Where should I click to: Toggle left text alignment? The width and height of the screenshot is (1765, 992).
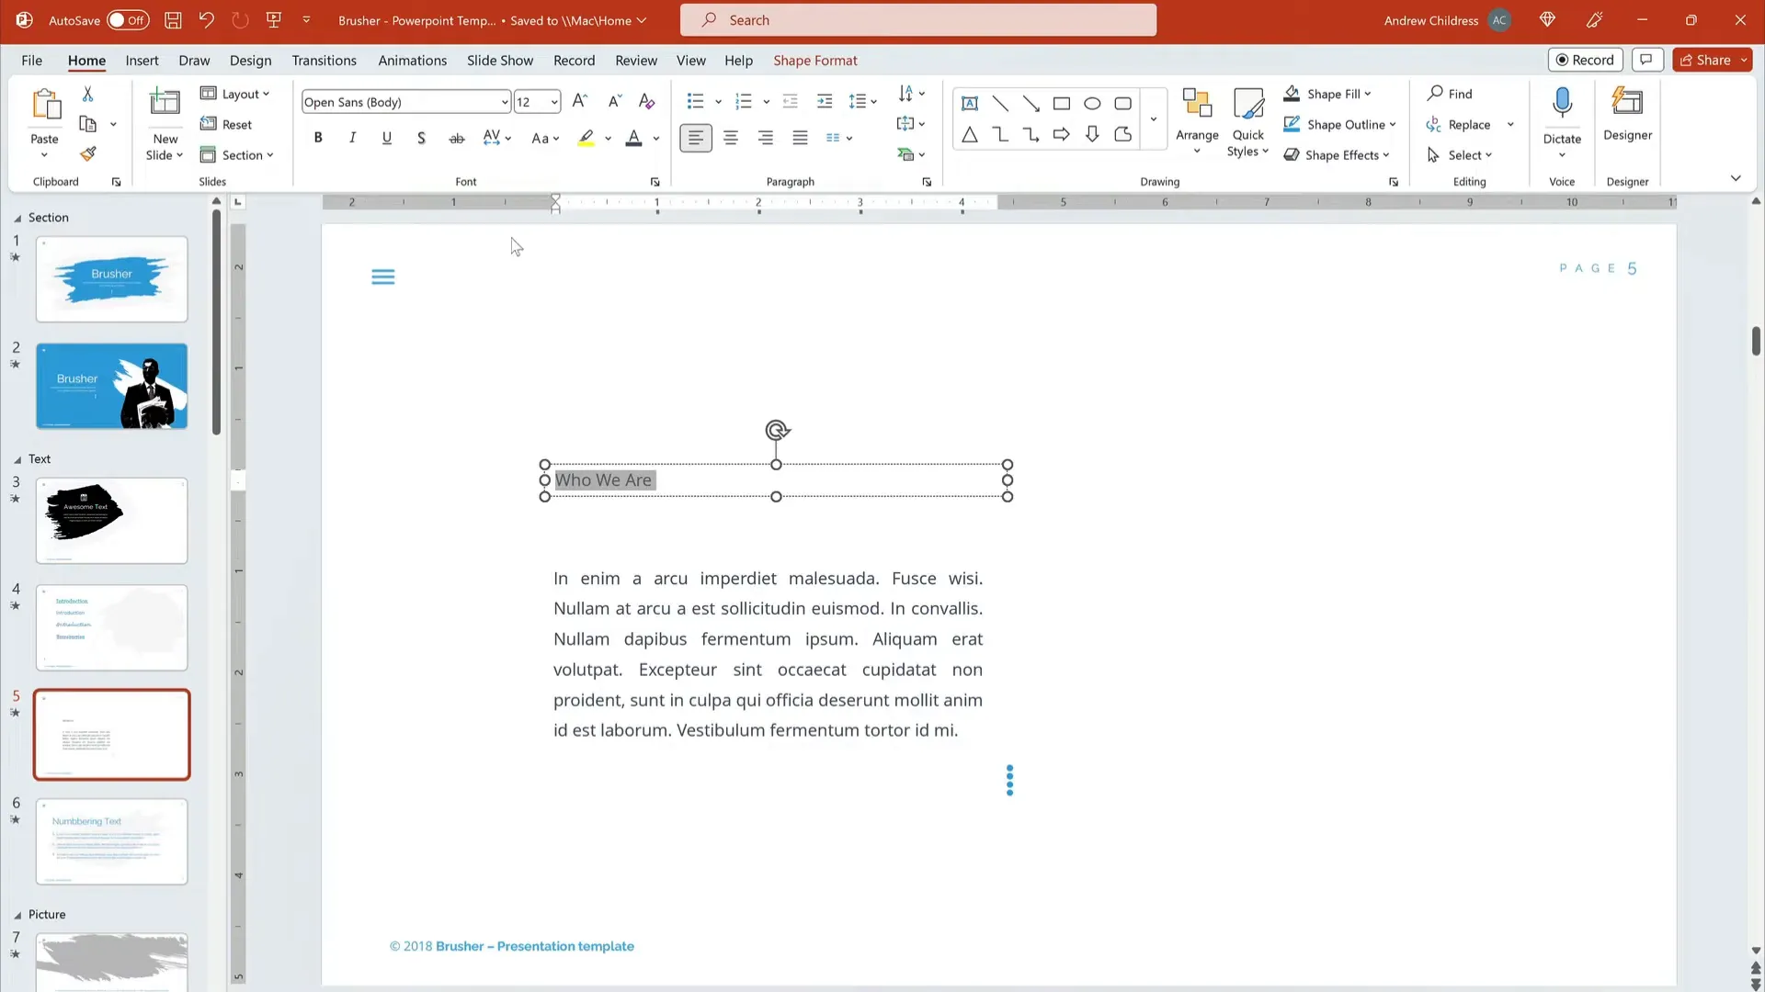696,138
